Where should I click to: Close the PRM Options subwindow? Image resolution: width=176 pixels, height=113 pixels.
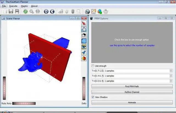point(172,18)
